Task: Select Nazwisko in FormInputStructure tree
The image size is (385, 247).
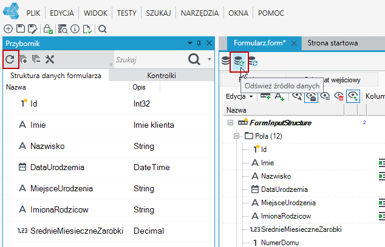Action: coord(276,176)
